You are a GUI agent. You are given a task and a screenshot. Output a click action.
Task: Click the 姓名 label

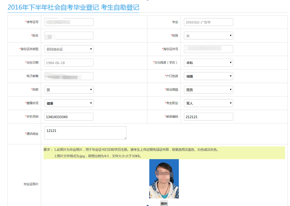click(x=35, y=35)
